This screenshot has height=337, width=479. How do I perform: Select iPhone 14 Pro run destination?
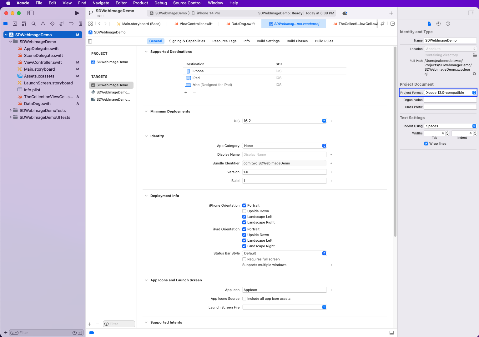coord(206,13)
